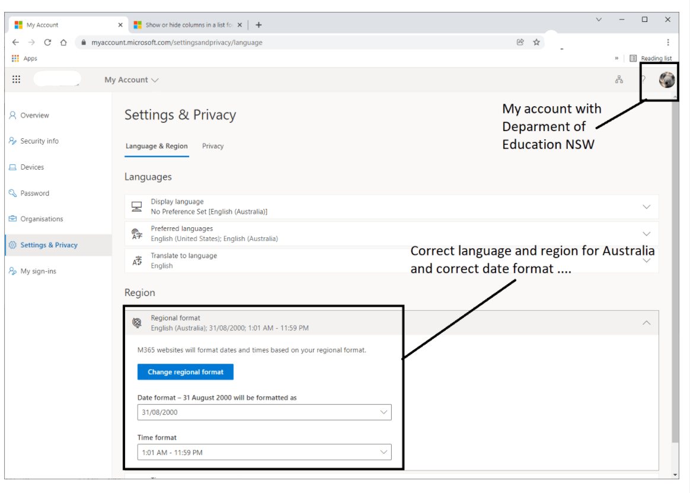Expand the Preferred languages row
Viewport: 690px width, 493px height.
pos(392,234)
